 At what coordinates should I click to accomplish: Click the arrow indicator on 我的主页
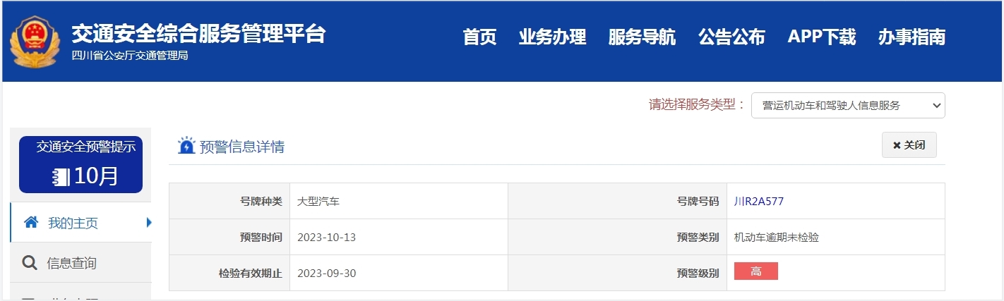tap(149, 223)
